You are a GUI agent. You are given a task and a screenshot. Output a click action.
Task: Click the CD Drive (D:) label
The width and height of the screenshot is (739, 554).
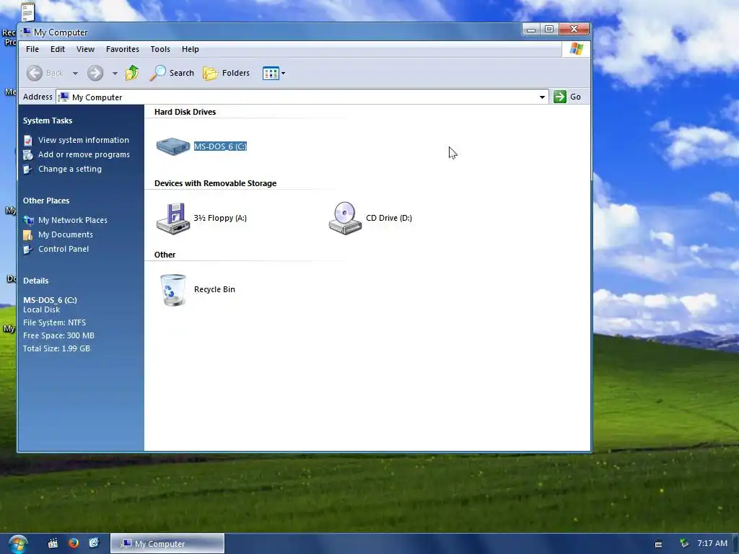tap(389, 218)
